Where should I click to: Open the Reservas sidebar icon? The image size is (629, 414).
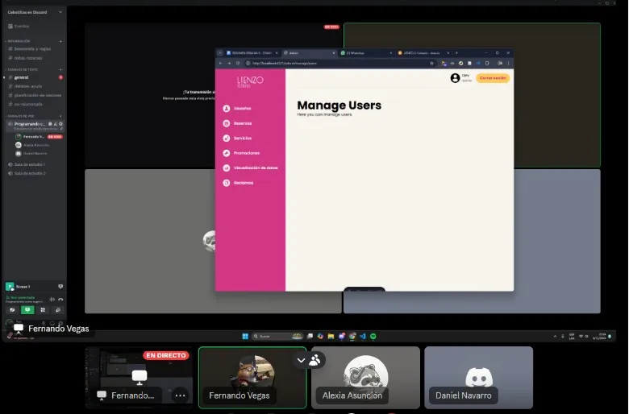pyautogui.click(x=242, y=123)
